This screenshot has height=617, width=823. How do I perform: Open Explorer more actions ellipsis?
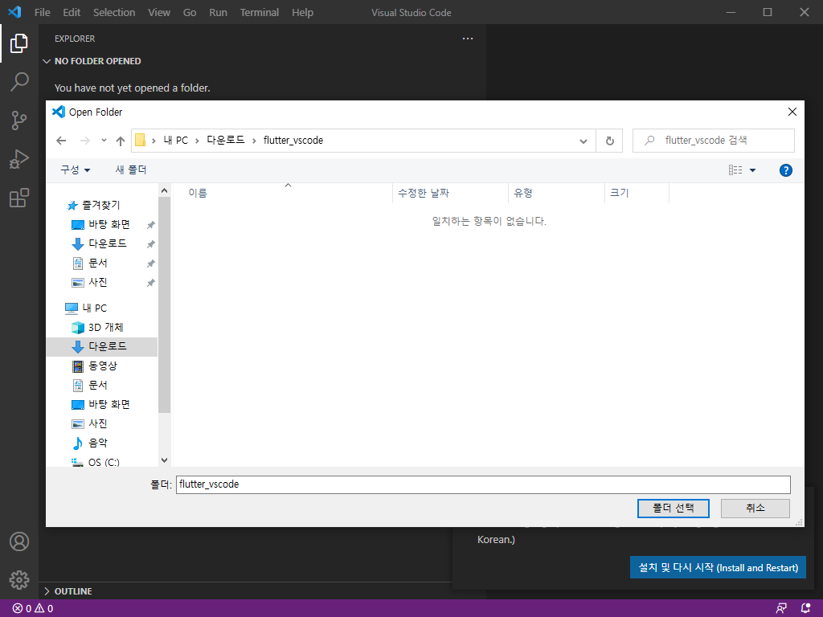[x=468, y=39]
